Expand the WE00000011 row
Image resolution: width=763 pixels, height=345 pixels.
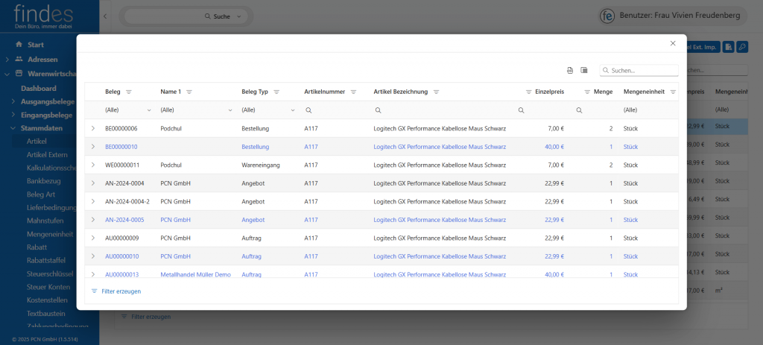tap(93, 165)
